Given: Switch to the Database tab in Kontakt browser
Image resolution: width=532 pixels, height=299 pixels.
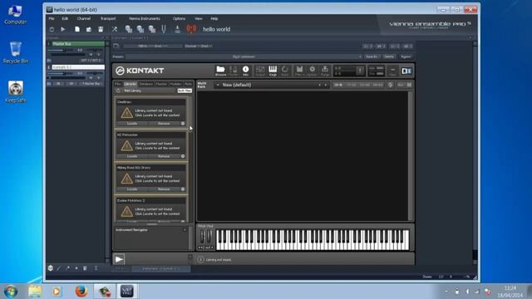Looking at the screenshot, I should pyautogui.click(x=146, y=84).
